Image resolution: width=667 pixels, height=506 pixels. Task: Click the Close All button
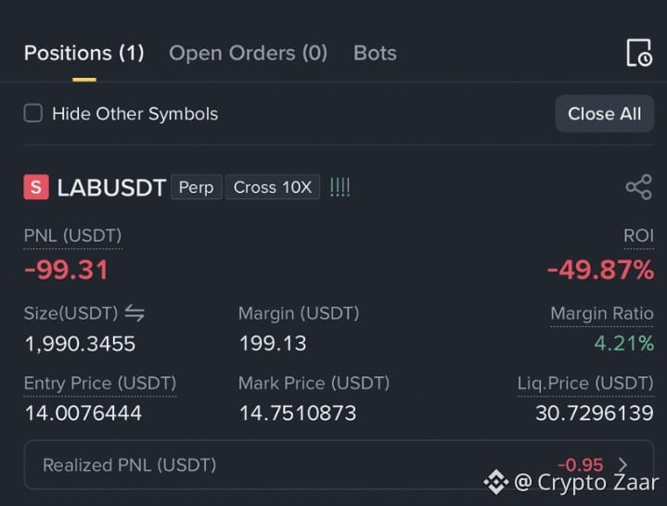(x=604, y=113)
